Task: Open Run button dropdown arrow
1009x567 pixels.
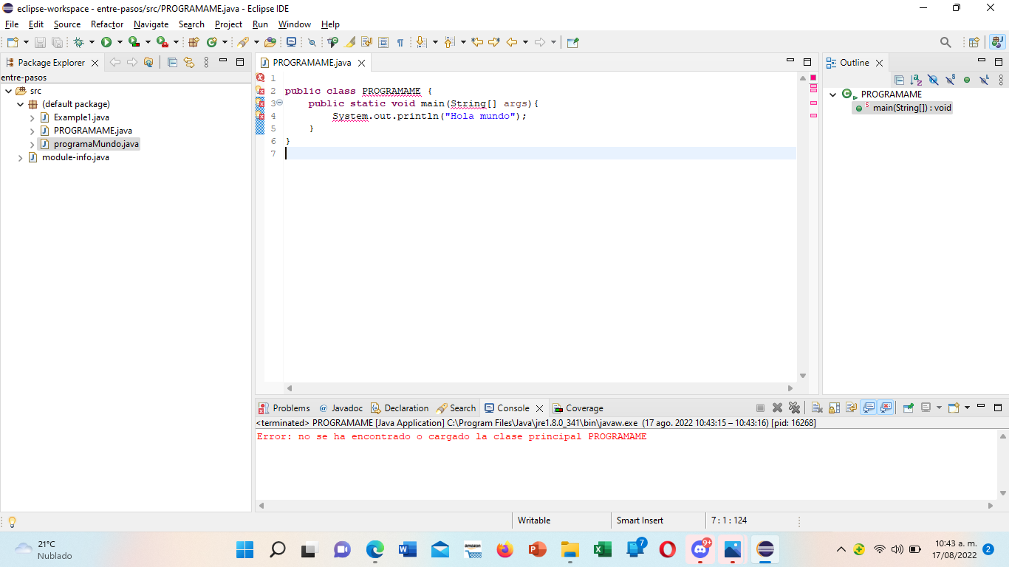Action: (120, 42)
